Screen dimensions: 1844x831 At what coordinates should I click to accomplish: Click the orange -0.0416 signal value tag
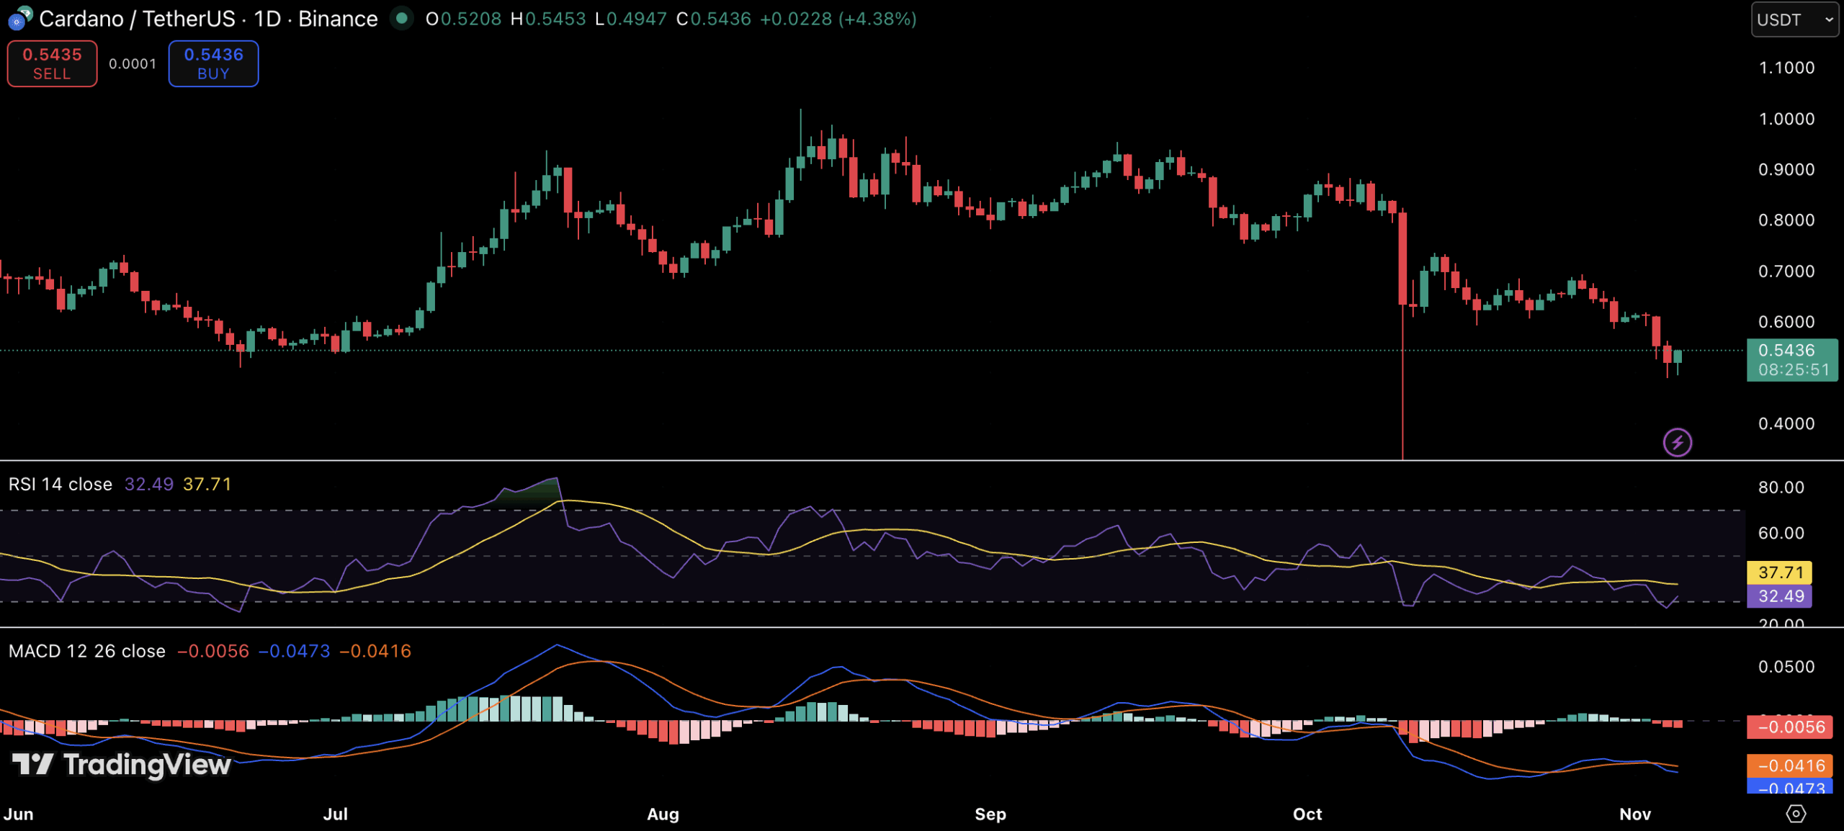point(1790,765)
